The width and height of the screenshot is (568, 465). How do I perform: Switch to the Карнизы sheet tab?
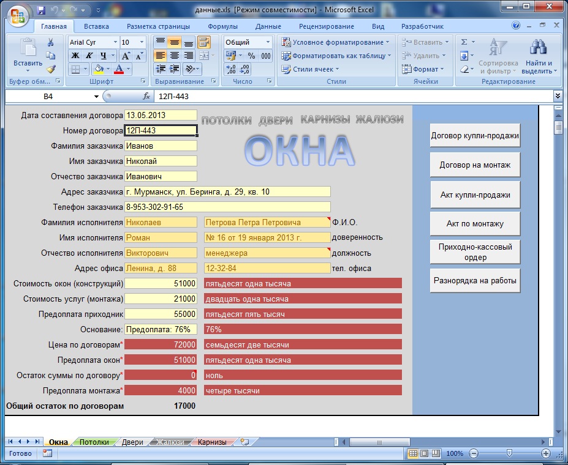point(212,442)
